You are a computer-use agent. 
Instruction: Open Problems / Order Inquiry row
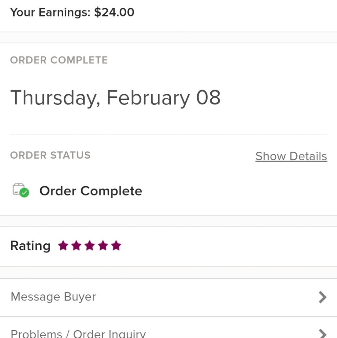169,328
